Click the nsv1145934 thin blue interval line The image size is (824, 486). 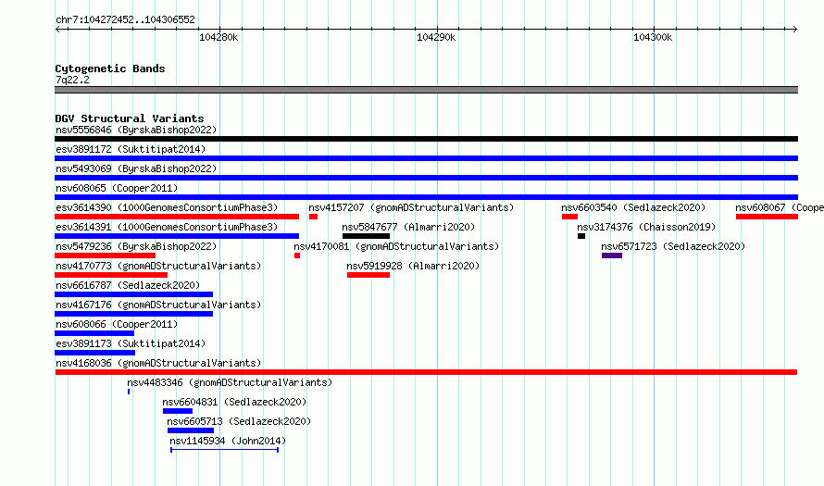(x=224, y=450)
